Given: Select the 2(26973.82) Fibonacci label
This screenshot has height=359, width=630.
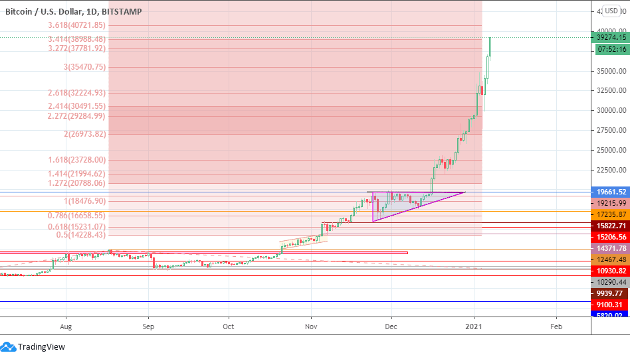Looking at the screenshot, I should 85,133.
